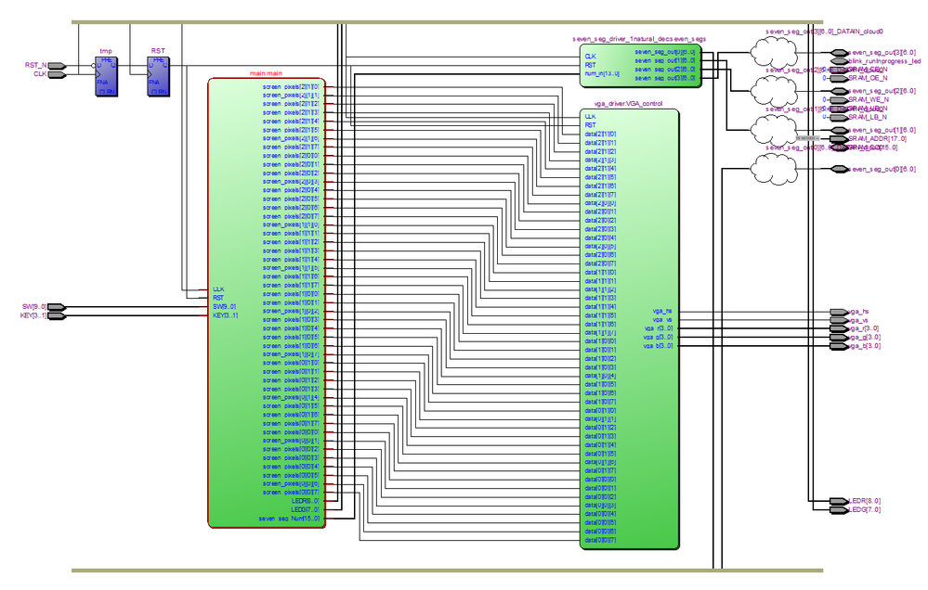Select the SW[9..0] input pin symbol
This screenshot has width=928, height=590.
(x=57, y=307)
